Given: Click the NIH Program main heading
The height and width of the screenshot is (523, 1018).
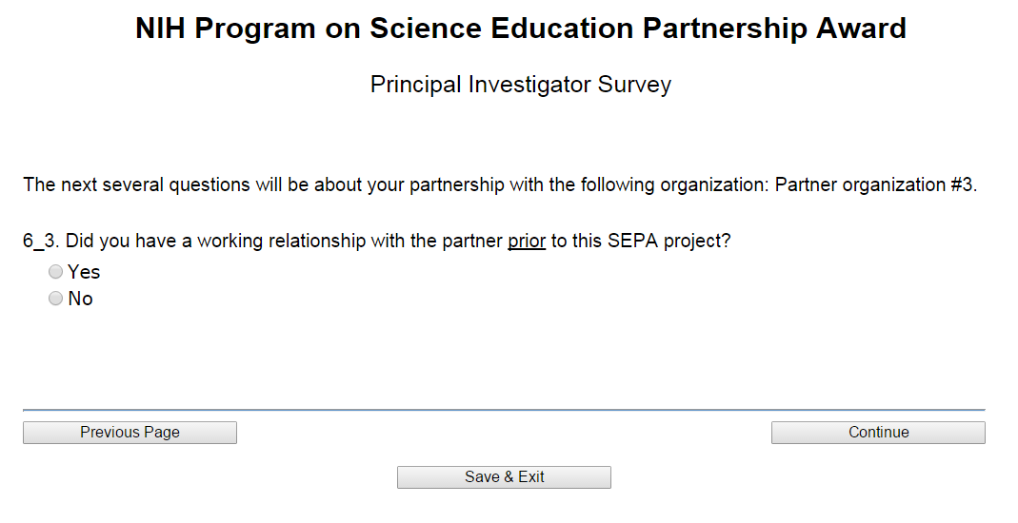Looking at the screenshot, I should click(520, 29).
